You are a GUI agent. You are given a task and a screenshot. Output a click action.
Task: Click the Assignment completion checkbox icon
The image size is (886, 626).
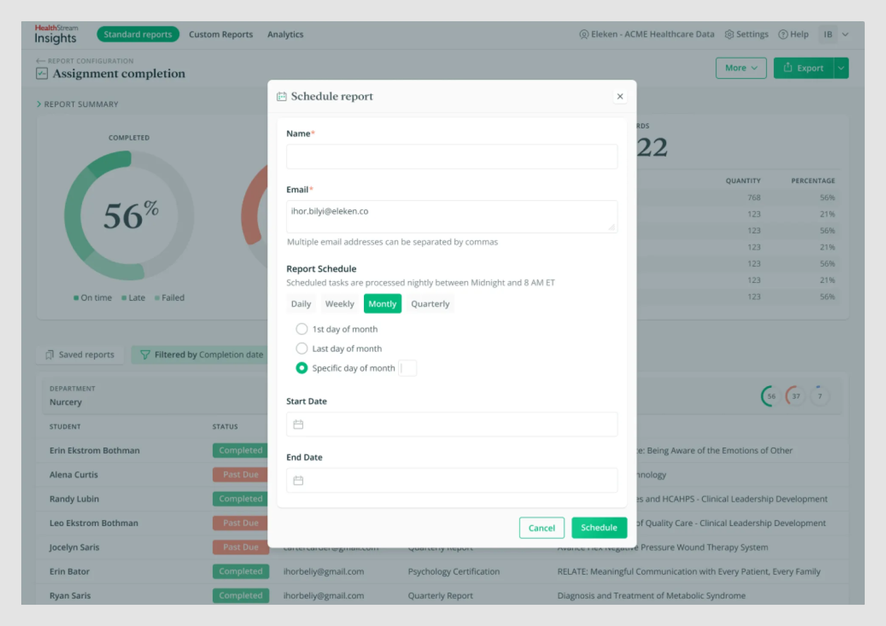[42, 73]
